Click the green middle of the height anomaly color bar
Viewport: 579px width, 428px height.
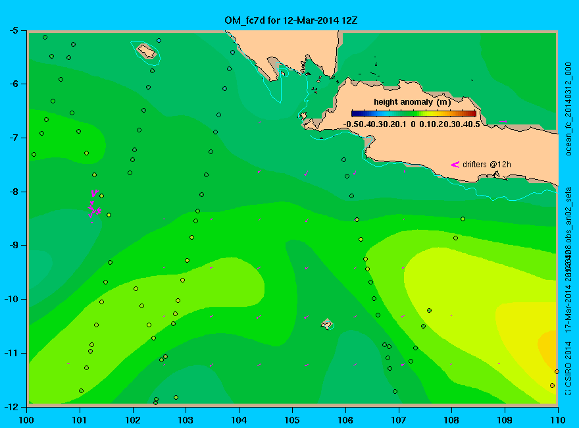point(414,113)
